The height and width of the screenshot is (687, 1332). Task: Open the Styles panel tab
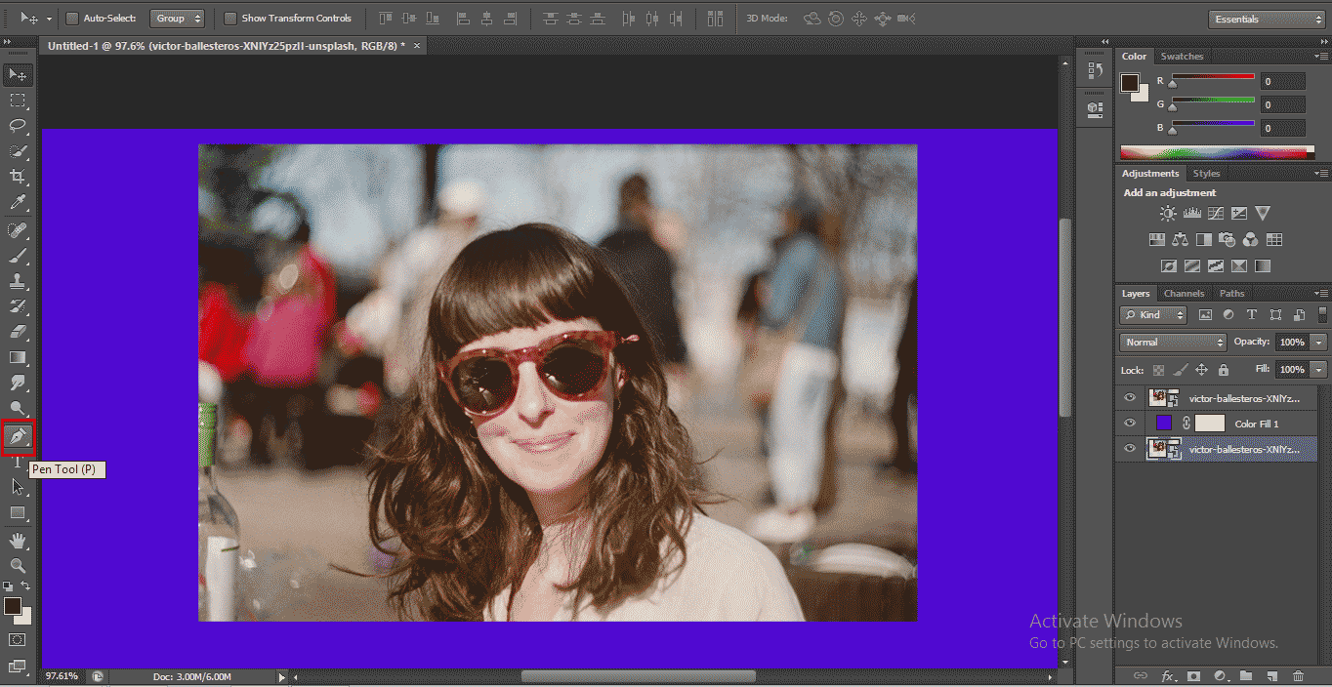[1206, 174]
